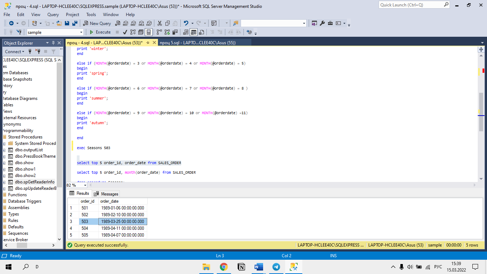Click in the Quick Launch search field
Screen dimensions: 487x274
(411, 5)
